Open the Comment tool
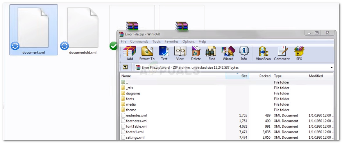 [282, 53]
